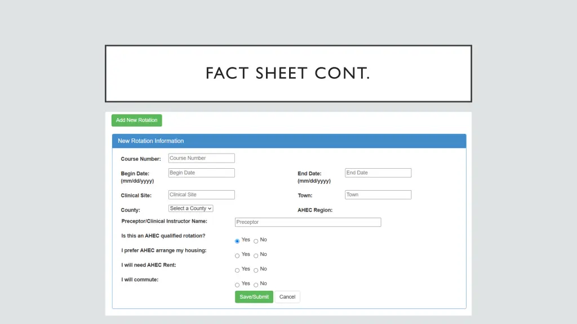Cancel the new rotation form
The height and width of the screenshot is (324, 577).
287,297
